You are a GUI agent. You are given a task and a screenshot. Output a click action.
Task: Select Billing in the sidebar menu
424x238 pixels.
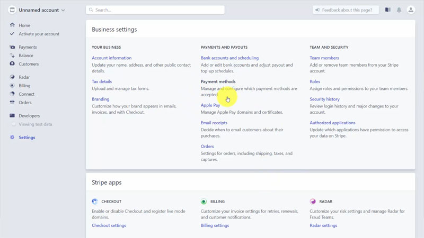click(x=24, y=86)
